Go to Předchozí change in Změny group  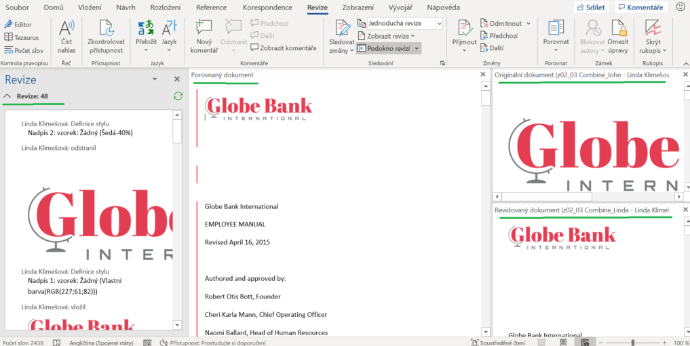pyautogui.click(x=499, y=36)
